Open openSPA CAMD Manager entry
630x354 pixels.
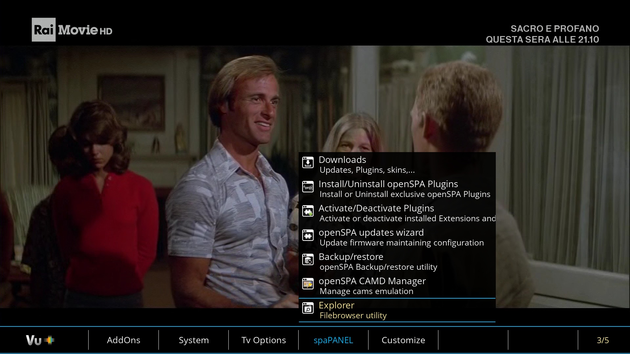(397, 285)
